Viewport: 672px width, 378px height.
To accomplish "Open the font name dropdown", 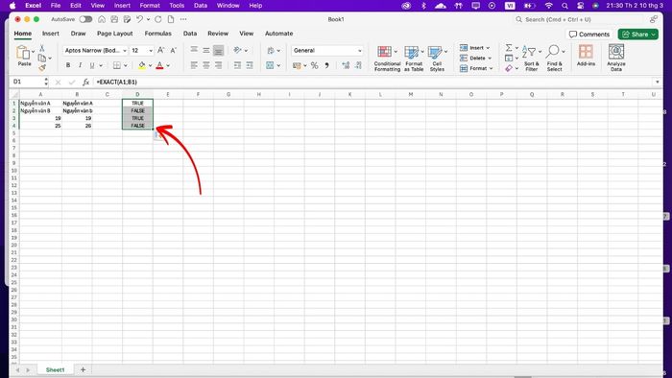I will (x=125, y=51).
